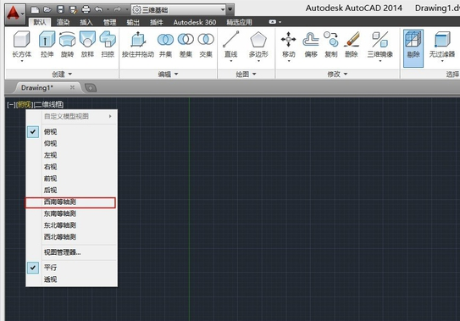Toggle the 剔除 (Culling) selection button
Screen dimensions: 460x321
click(413, 48)
